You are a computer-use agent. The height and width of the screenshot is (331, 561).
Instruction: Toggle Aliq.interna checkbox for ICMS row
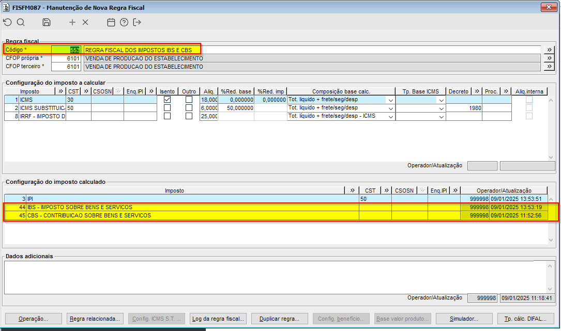coord(529,99)
